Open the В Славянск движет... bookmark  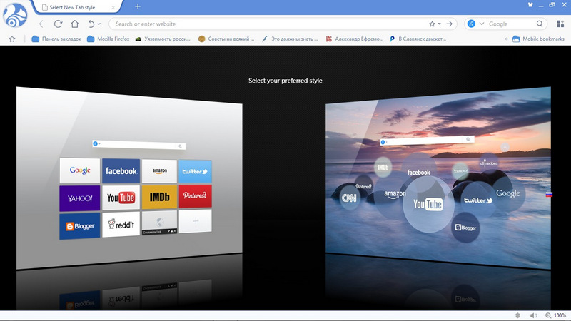coord(418,39)
